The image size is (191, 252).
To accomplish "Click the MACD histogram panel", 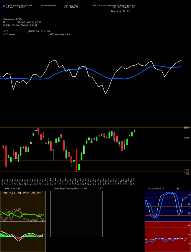I will pos(23,237).
